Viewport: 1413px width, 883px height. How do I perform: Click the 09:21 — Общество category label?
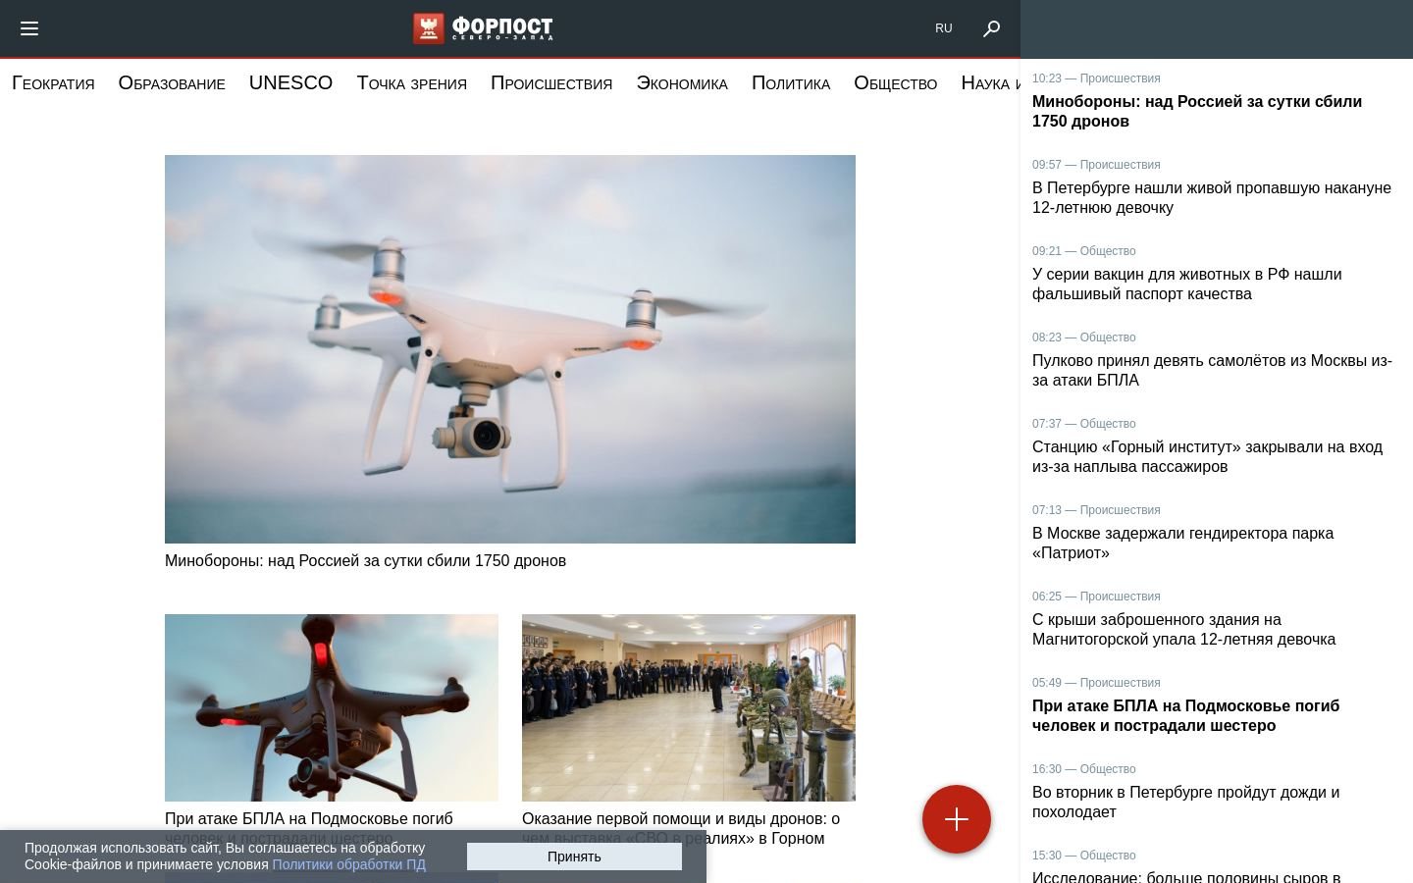pyautogui.click(x=1083, y=251)
